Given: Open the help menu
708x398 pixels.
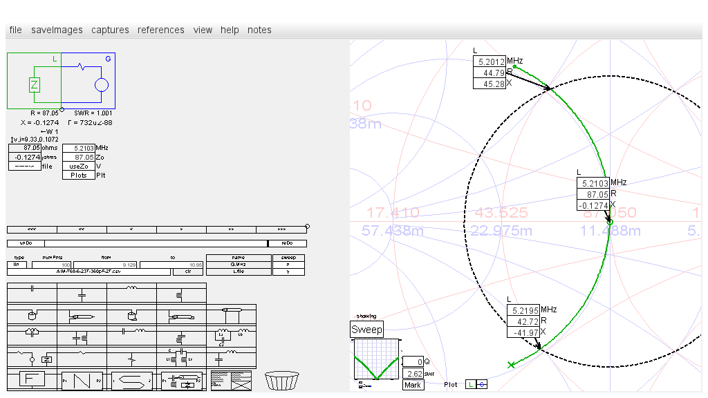Looking at the screenshot, I should tap(230, 30).
